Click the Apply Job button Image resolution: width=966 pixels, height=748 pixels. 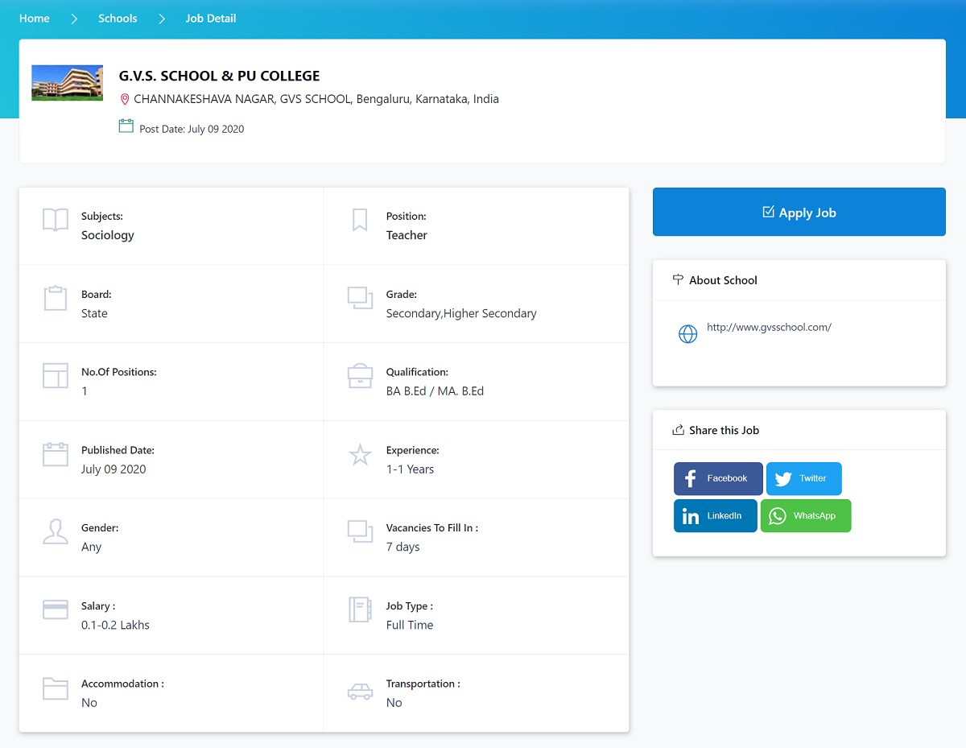pyautogui.click(x=799, y=212)
